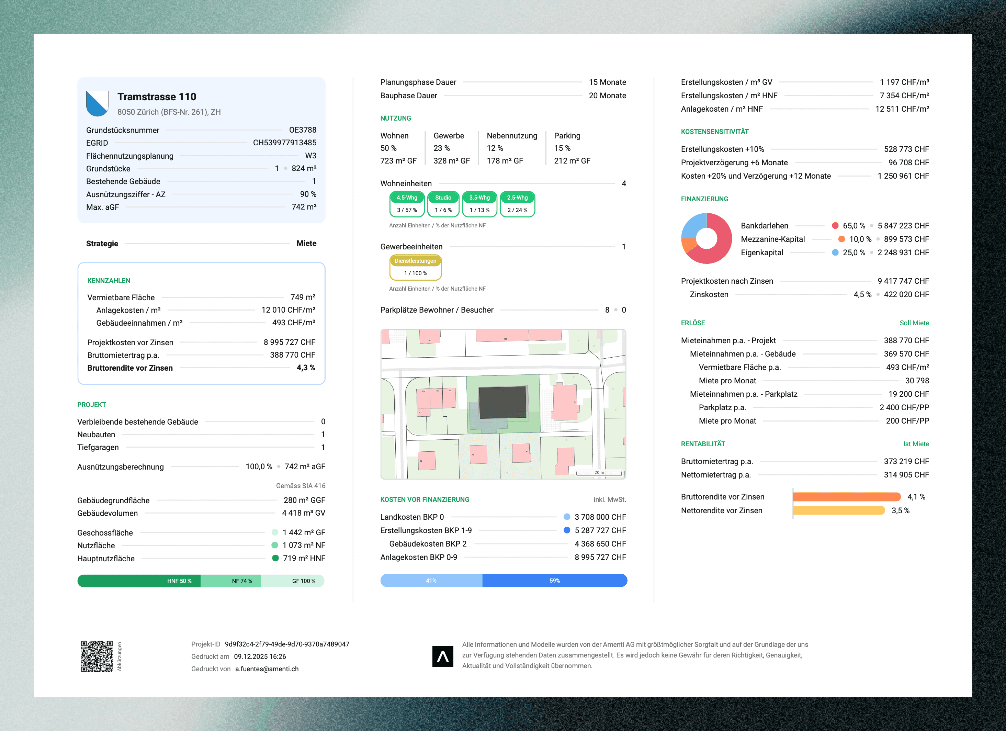Click the orange Mezzanine-Kapital legend dot
Viewport: 1006px width, 731px height.
(841, 239)
